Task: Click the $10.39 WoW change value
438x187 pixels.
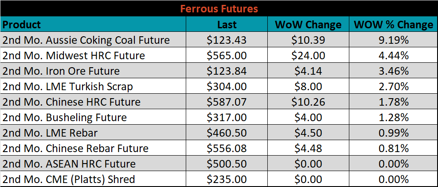Action: click(308, 40)
